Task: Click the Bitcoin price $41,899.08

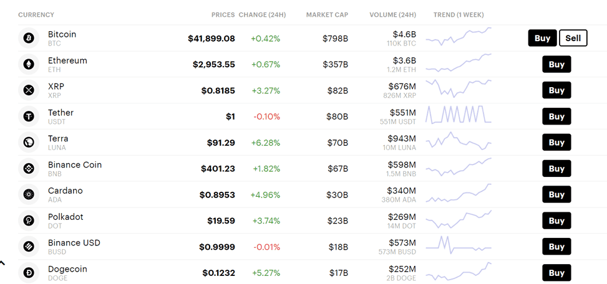Action: (x=211, y=38)
